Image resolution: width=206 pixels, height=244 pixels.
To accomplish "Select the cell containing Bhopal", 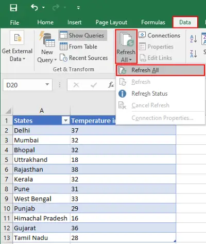I will tap(41, 150).
